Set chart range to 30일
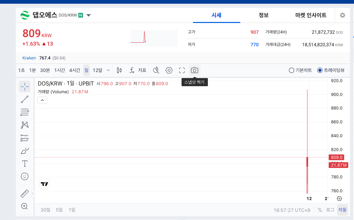 click(x=45, y=210)
